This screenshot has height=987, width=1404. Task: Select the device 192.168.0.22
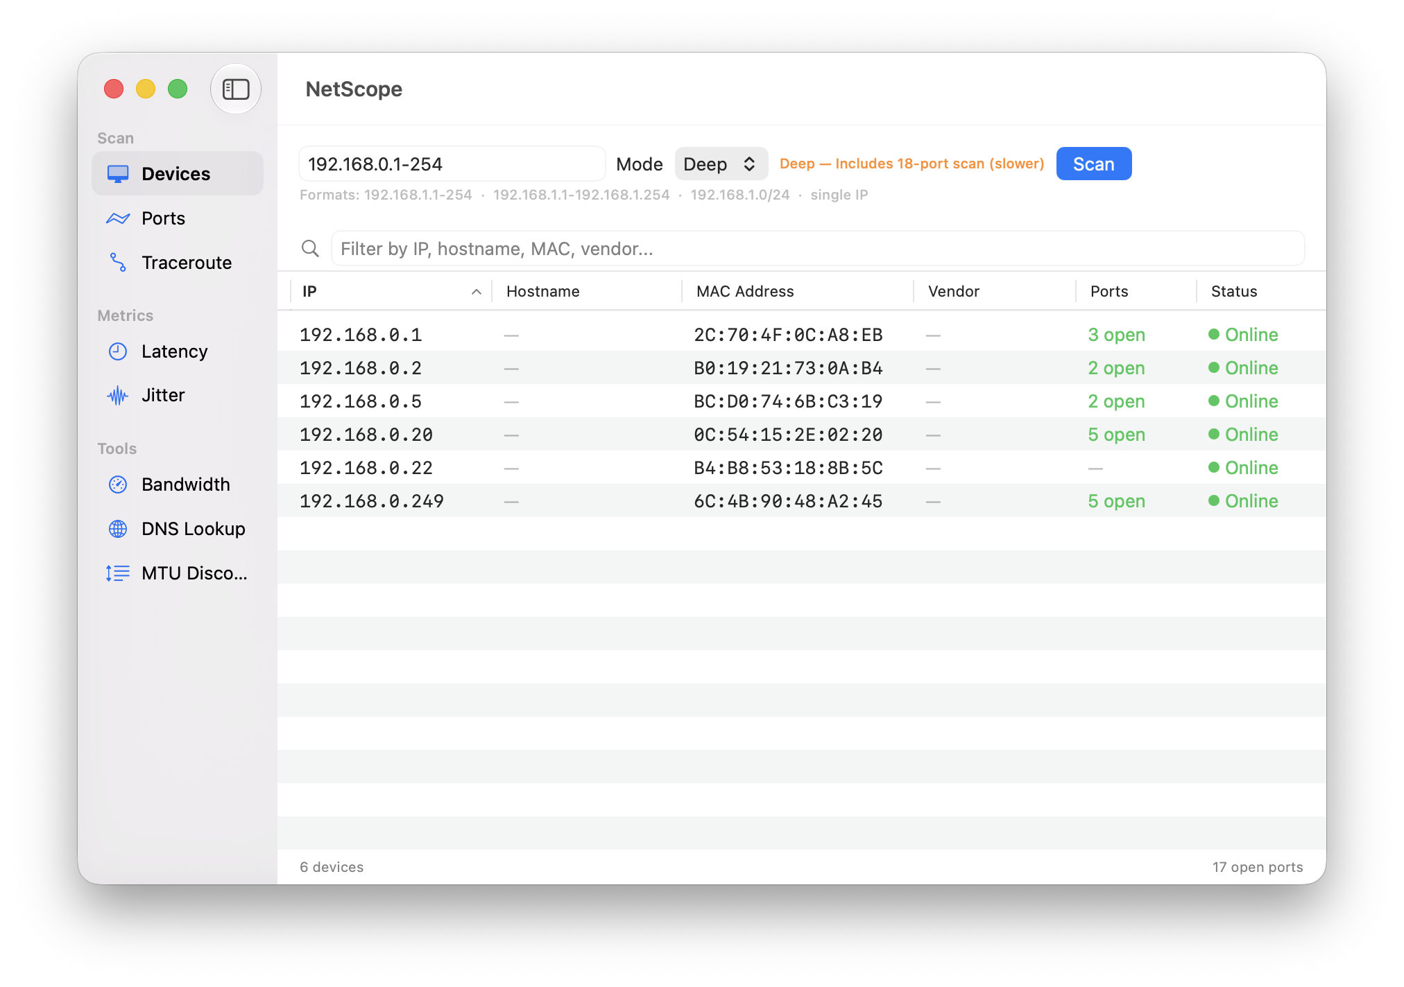(802, 468)
